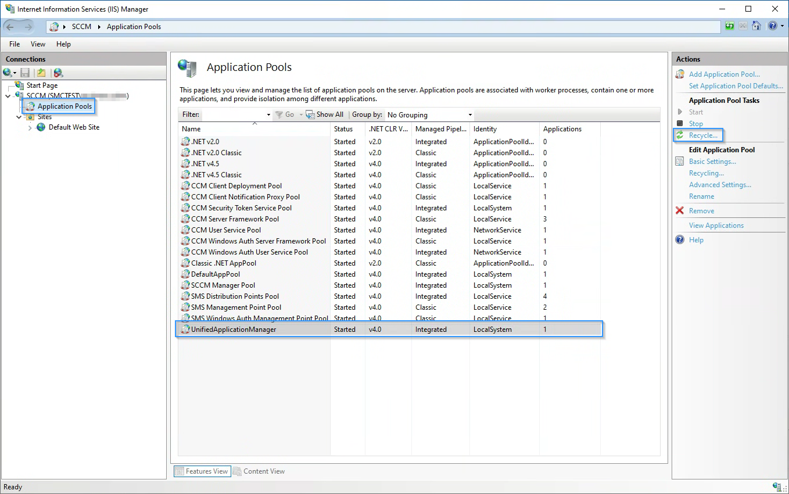The image size is (789, 494).
Task: Switch to the Features View tab
Action: [x=202, y=471]
